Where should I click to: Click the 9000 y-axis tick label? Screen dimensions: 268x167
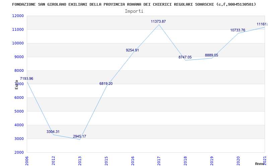pyautogui.click(x=19, y=57)
